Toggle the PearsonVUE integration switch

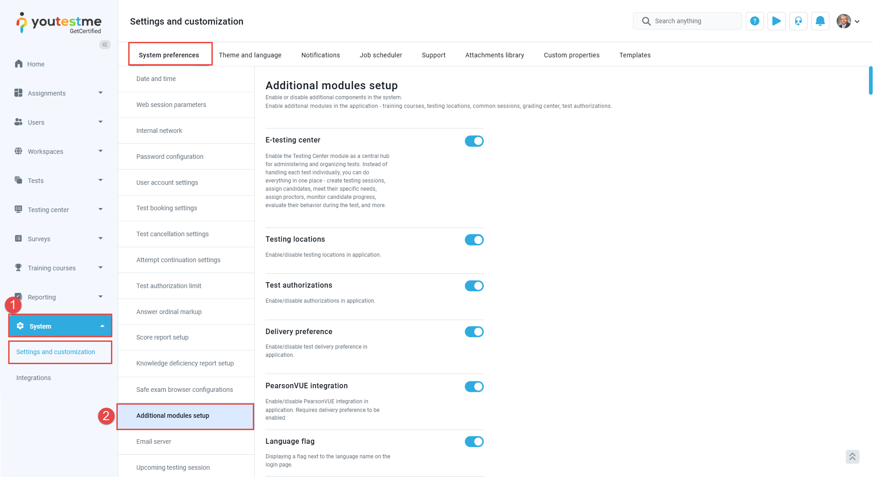tap(474, 386)
